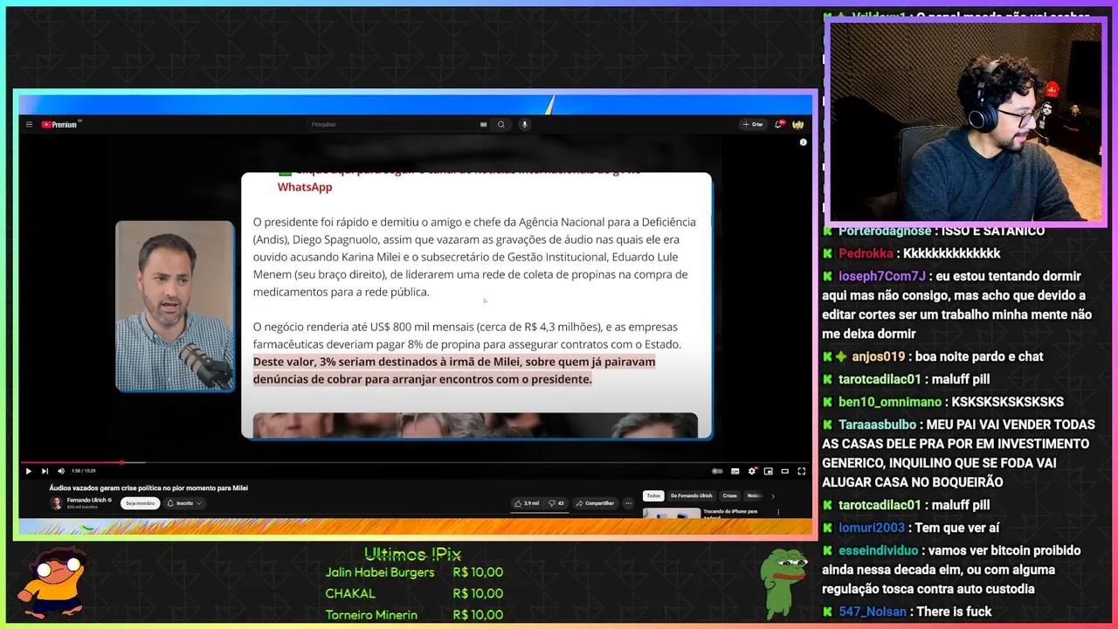Viewport: 1118px width, 629px height.
Task: Open YouTube notifications bell
Action: click(x=779, y=124)
